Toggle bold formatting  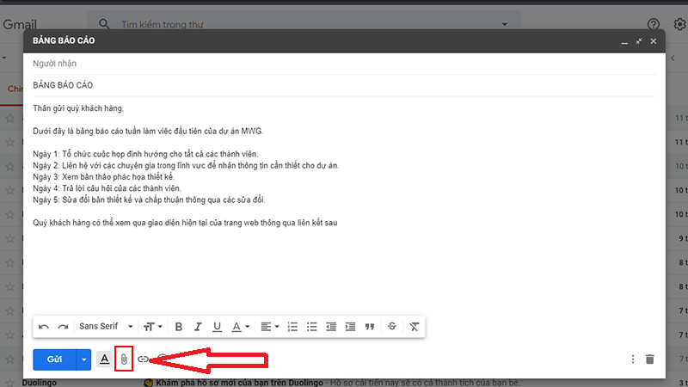click(179, 327)
